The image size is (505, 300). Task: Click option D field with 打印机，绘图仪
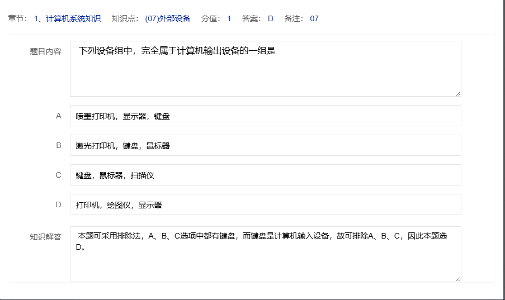tap(265, 204)
